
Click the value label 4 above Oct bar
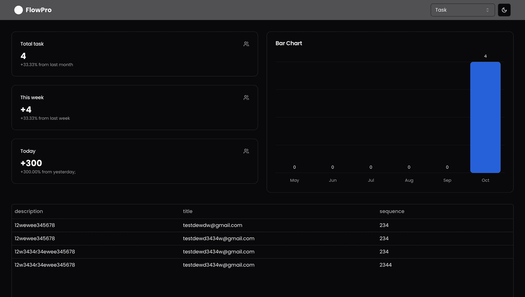485,56
